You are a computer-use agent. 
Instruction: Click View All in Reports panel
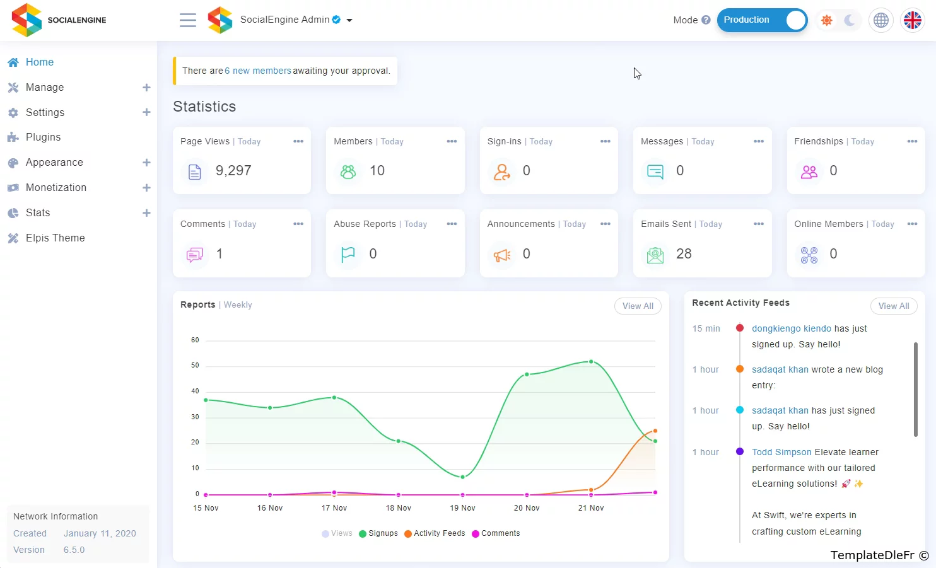[x=638, y=306]
